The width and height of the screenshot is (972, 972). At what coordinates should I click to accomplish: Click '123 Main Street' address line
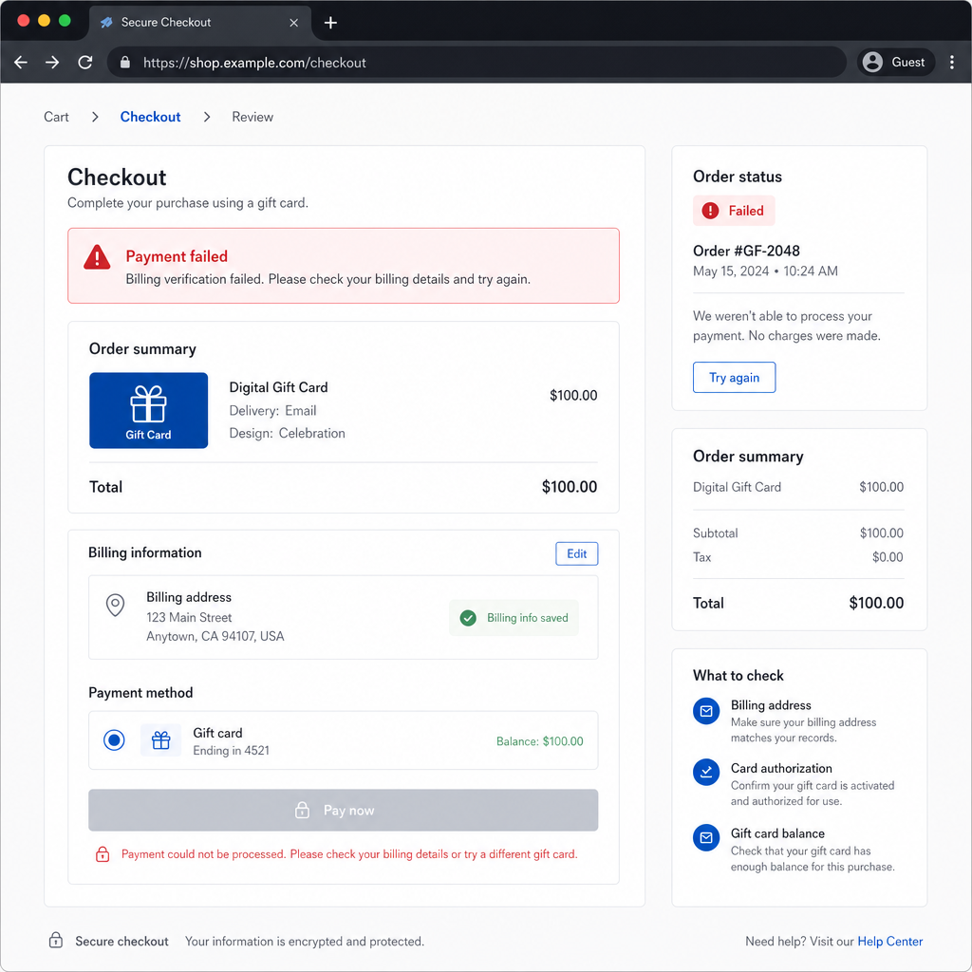[189, 617]
